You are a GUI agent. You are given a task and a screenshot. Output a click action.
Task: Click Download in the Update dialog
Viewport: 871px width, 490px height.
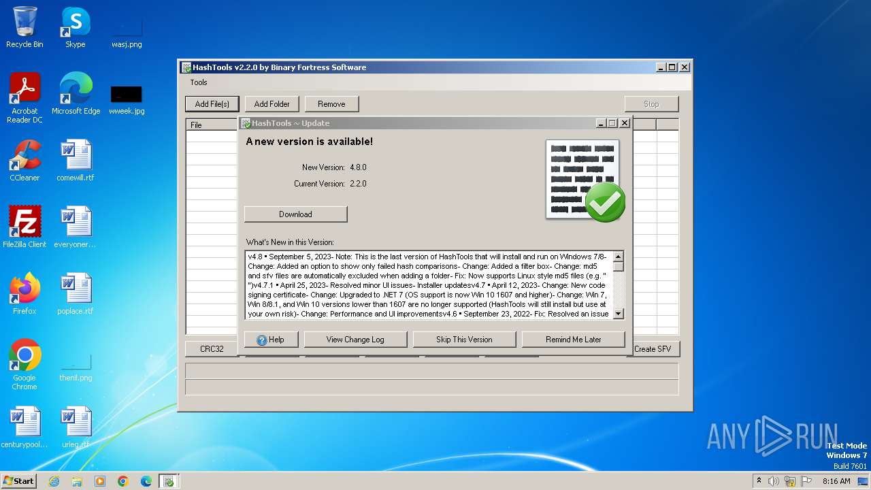point(295,214)
